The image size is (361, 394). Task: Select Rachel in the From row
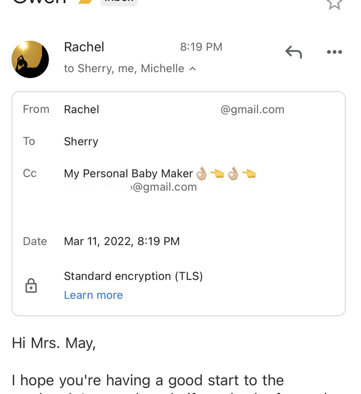[x=82, y=109]
